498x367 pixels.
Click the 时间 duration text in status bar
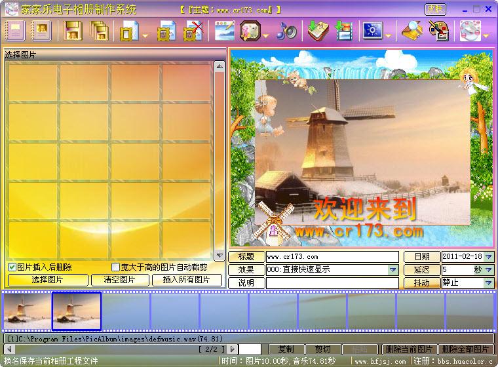click(x=278, y=362)
